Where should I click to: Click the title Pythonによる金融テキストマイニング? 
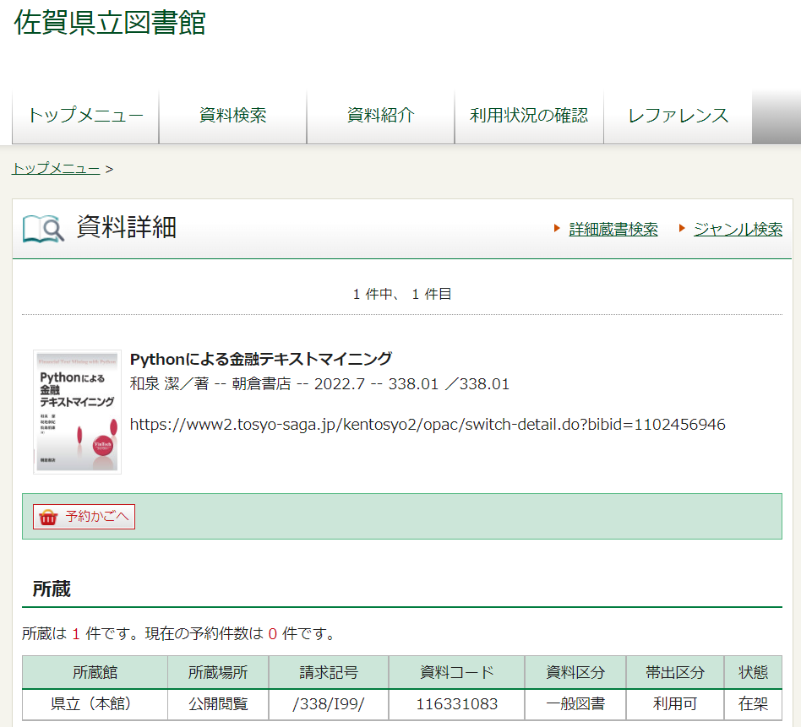tap(261, 360)
